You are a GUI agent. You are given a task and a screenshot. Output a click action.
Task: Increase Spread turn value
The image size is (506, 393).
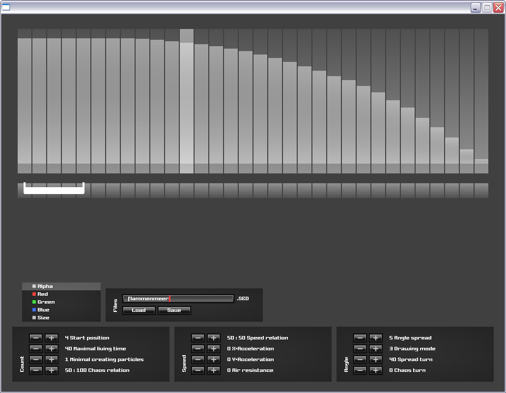coord(376,360)
